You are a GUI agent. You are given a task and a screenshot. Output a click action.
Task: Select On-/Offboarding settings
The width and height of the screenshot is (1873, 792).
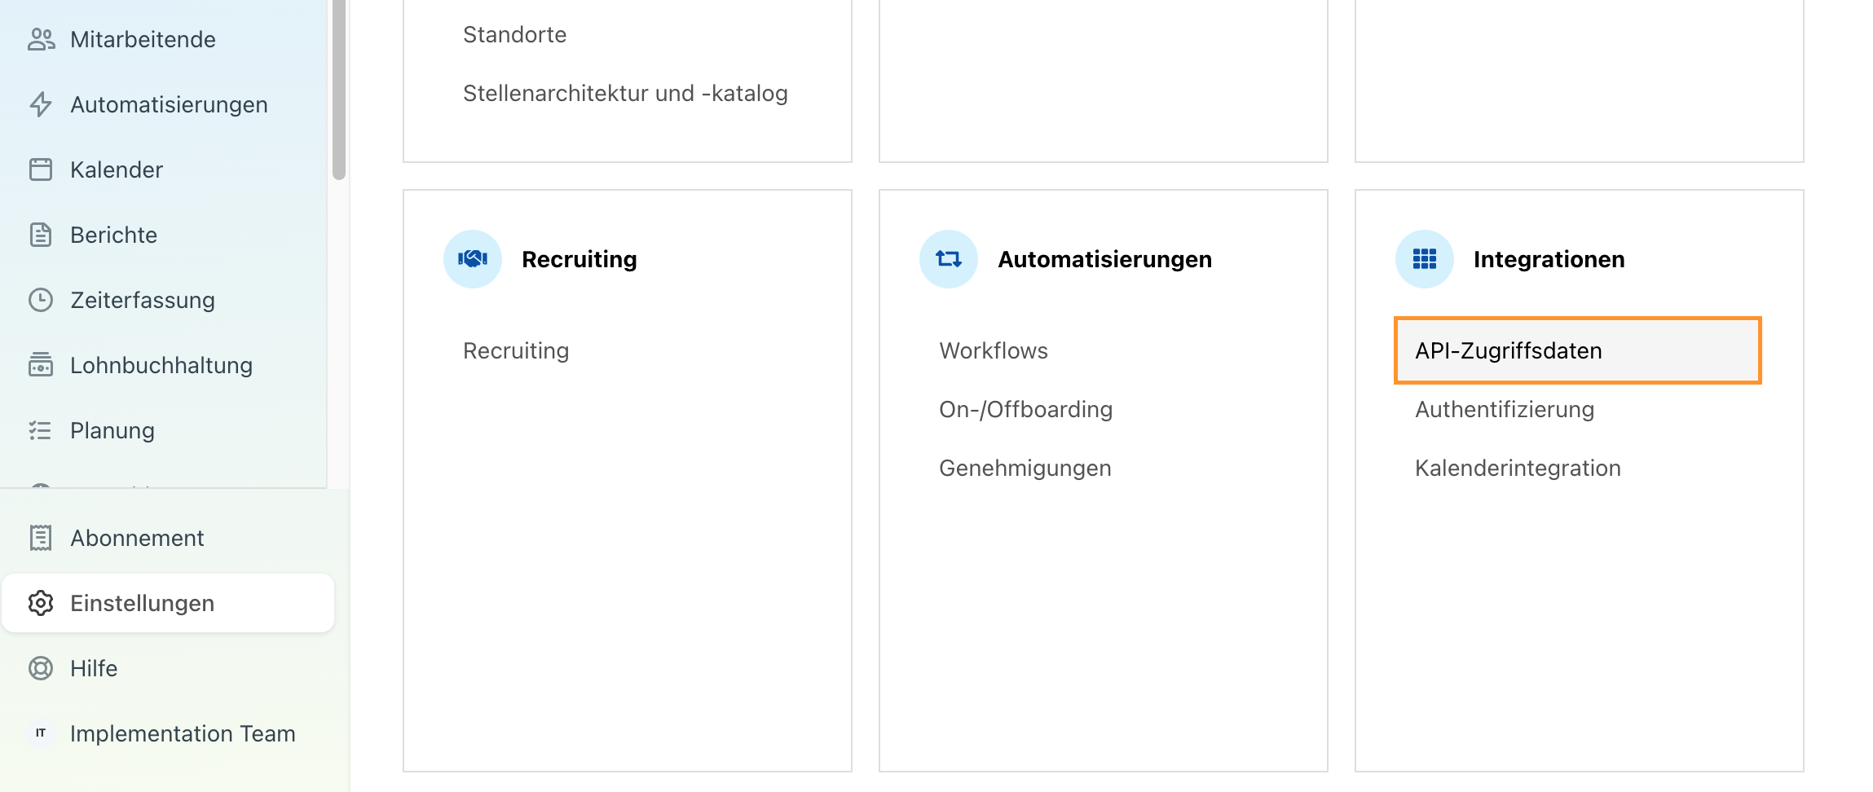[x=1025, y=409]
